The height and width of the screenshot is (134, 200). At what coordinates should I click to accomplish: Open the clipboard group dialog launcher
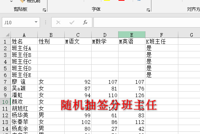(44, 10)
